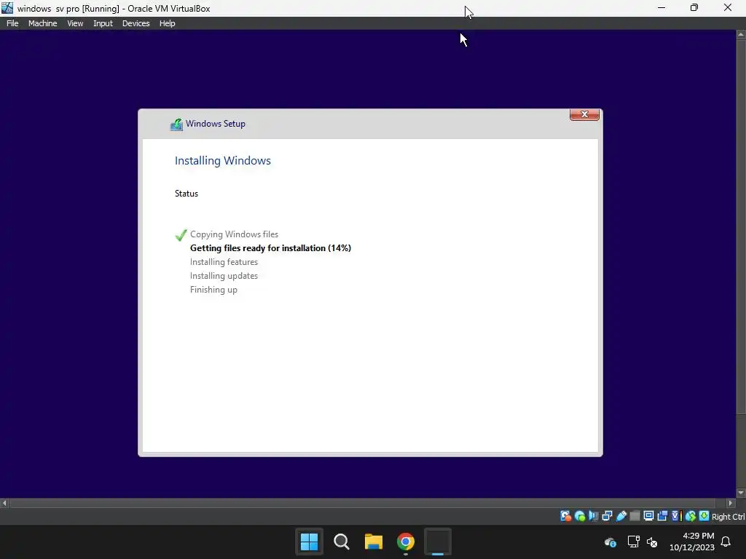The width and height of the screenshot is (746, 559).
Task: Click the display settings indicator icon
Action: click(x=648, y=516)
